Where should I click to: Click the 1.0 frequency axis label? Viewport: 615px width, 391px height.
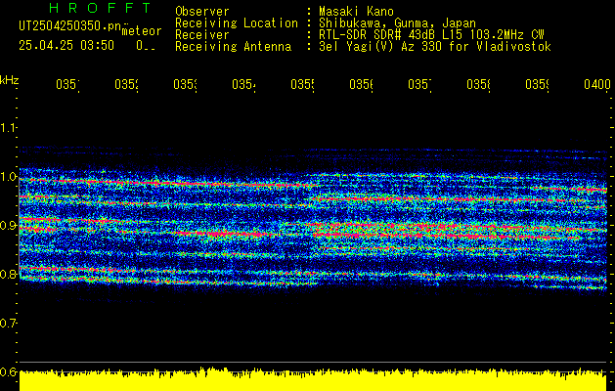(x=8, y=177)
